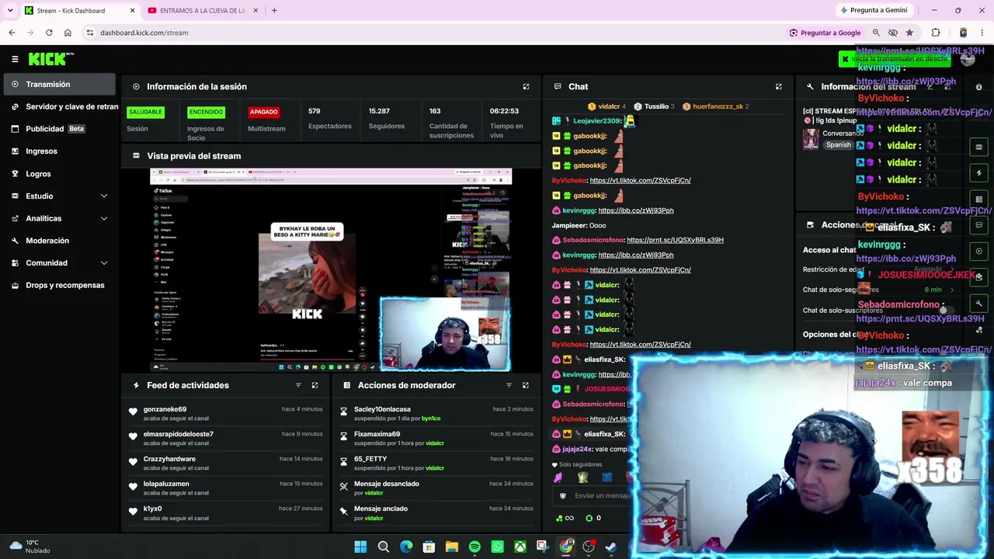
Task: Click the shield icon in message box
Action: click(x=563, y=495)
